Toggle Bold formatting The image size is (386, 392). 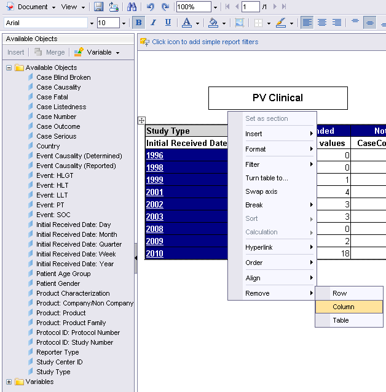click(x=138, y=23)
